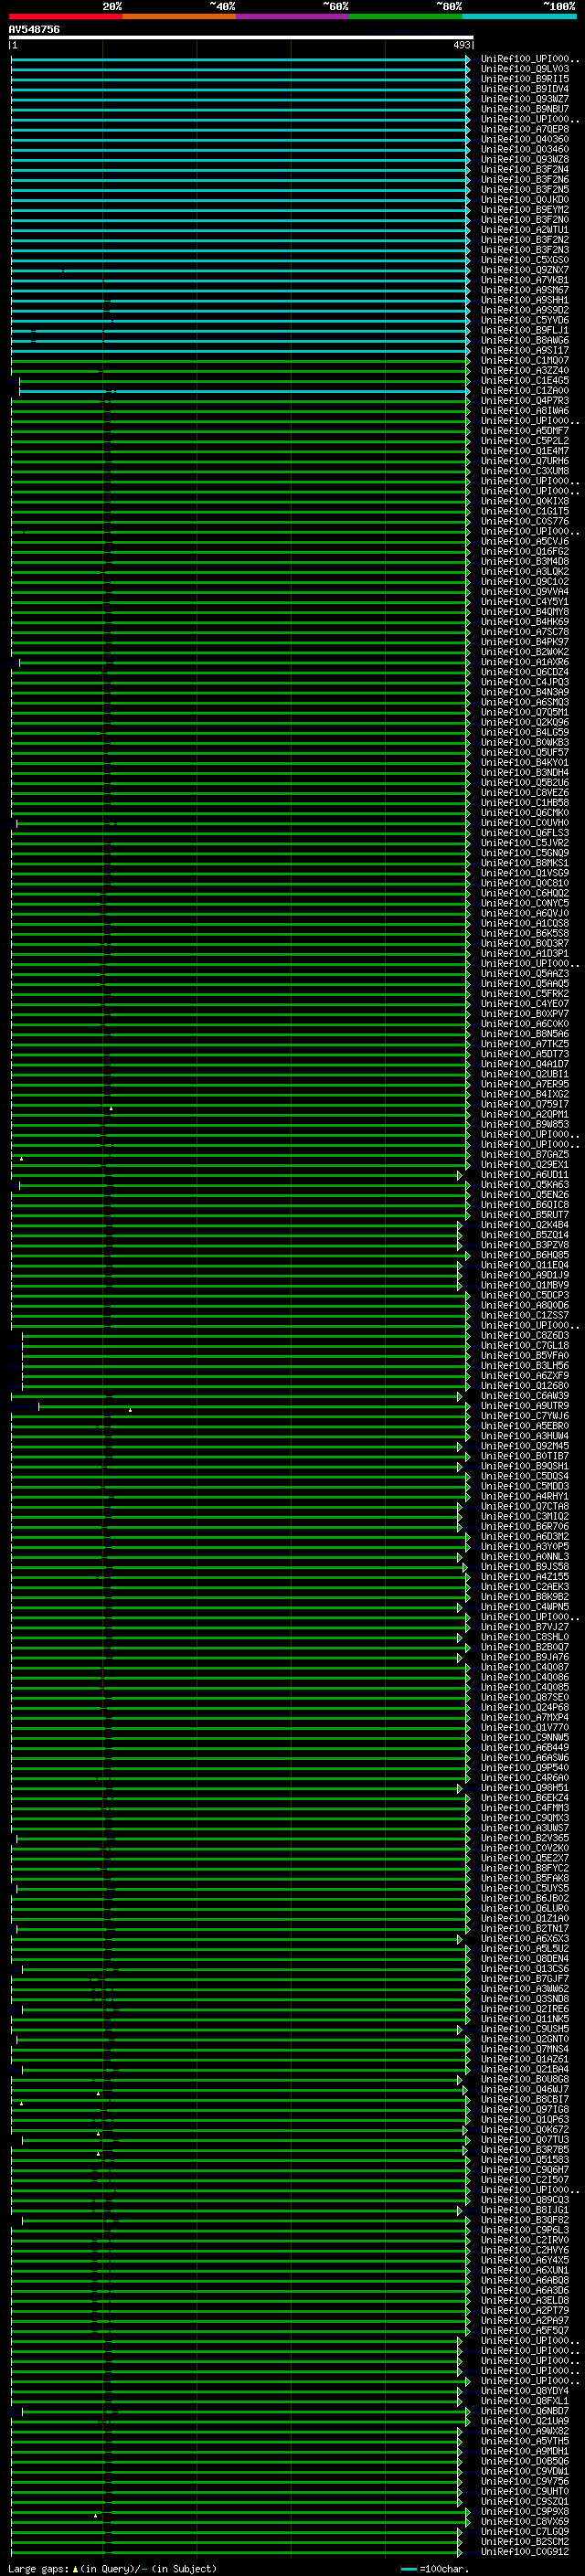The width and height of the screenshot is (585, 2576).
Task: Click the end position marker 493
Action: click(x=462, y=45)
